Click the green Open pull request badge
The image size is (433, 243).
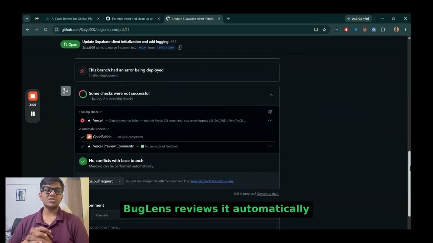pyautogui.click(x=70, y=44)
